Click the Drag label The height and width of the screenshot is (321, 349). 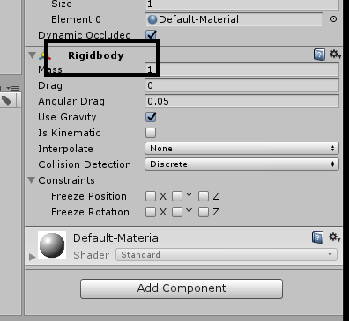coord(50,86)
